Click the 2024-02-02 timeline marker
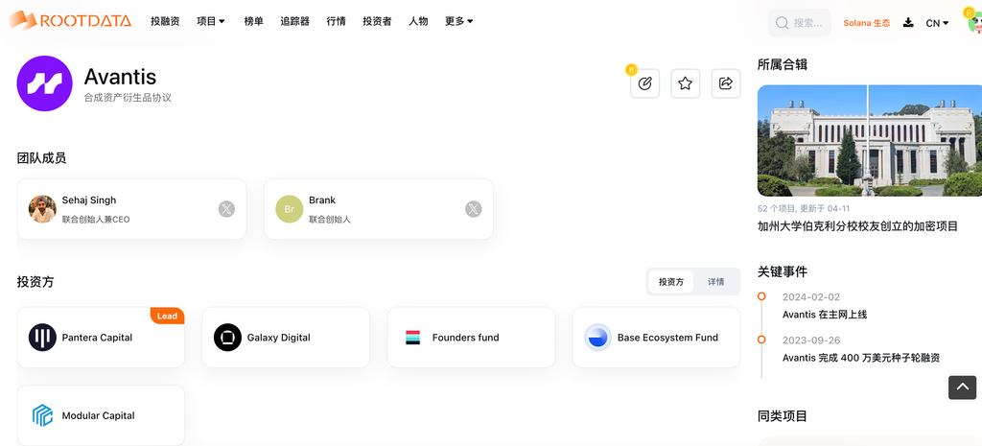 click(x=761, y=296)
